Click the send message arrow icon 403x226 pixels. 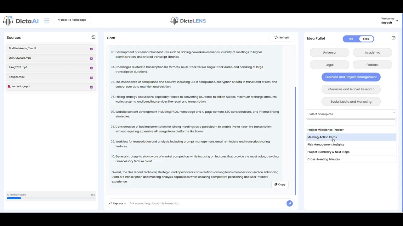[x=289, y=203]
